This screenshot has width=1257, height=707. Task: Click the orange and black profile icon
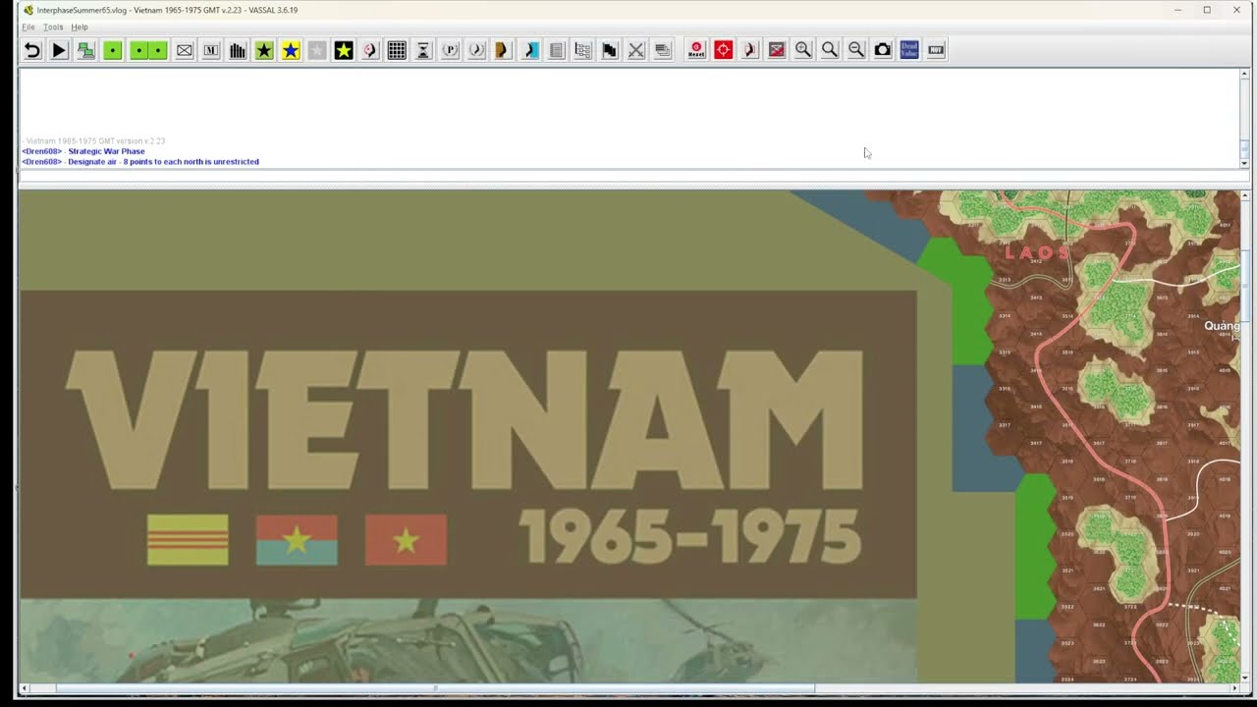(x=503, y=50)
